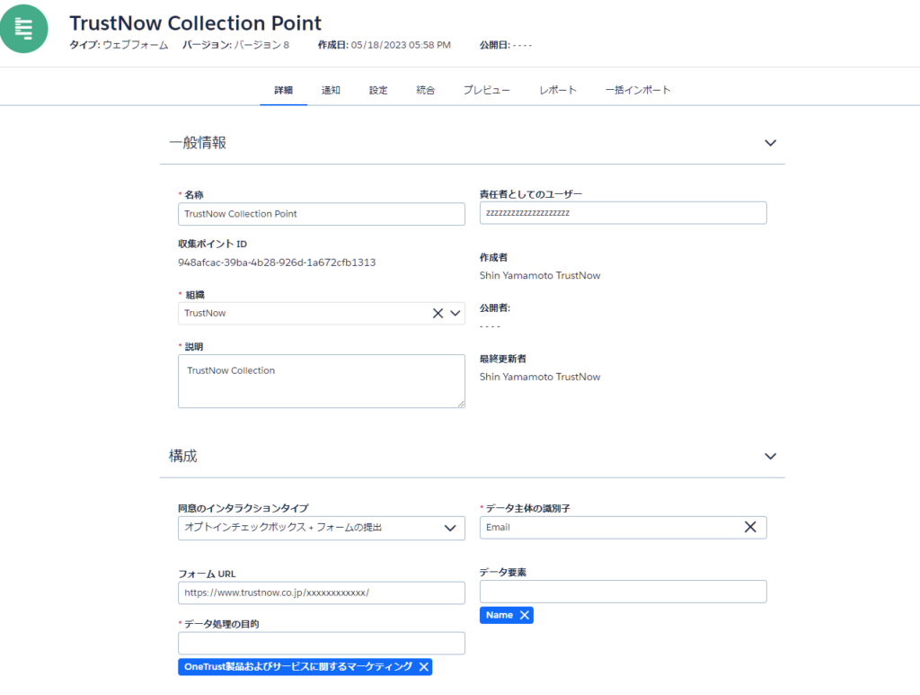The height and width of the screenshot is (695, 920).
Task: Select the 一括インポート tab
Action: tap(638, 90)
